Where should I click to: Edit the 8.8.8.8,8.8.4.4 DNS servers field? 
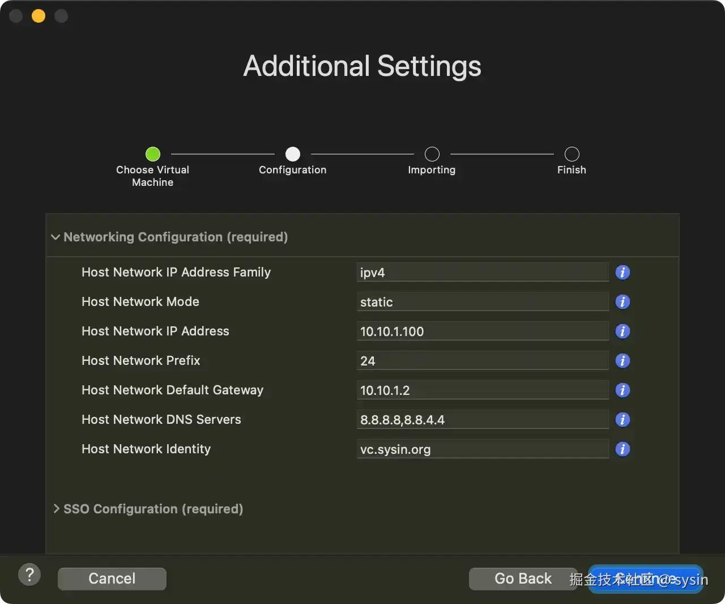tap(483, 420)
